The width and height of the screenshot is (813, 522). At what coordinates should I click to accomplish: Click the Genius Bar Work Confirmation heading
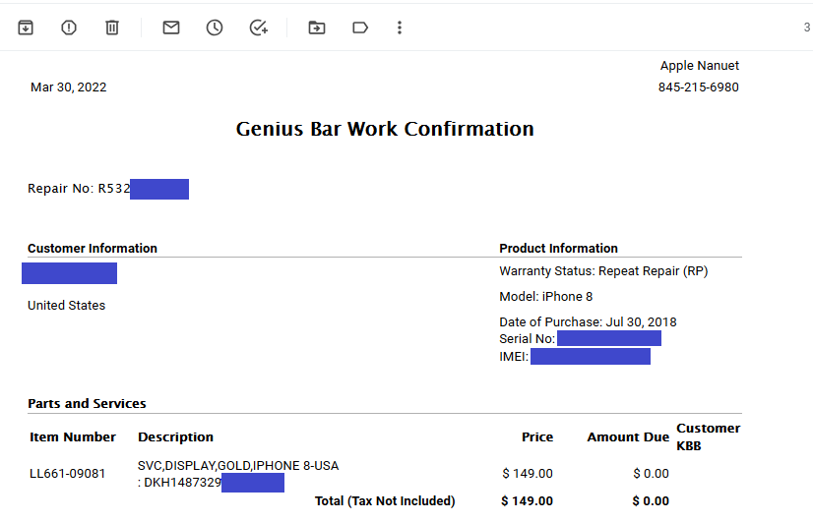click(x=385, y=129)
